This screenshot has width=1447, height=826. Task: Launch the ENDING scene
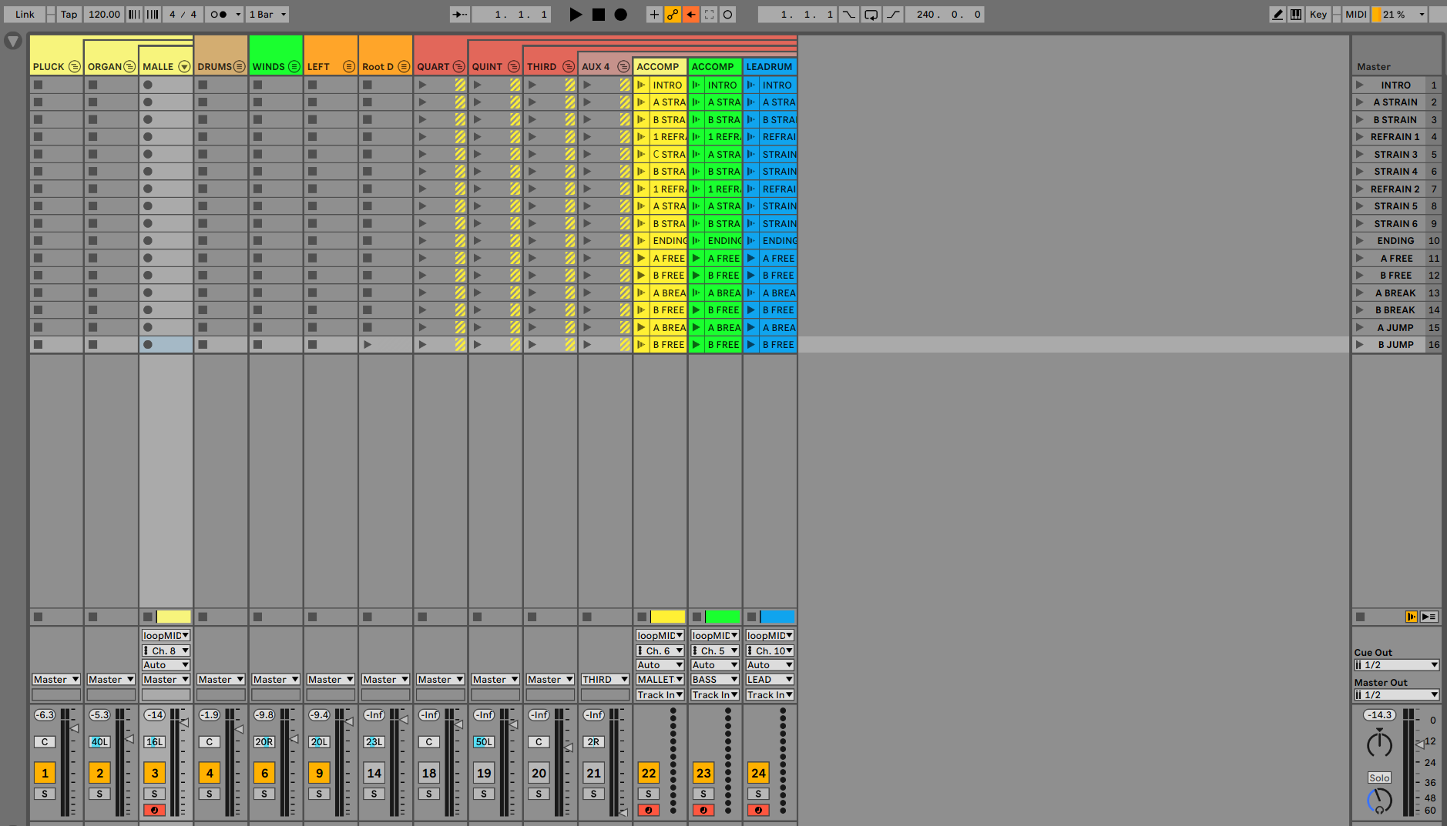1360,241
